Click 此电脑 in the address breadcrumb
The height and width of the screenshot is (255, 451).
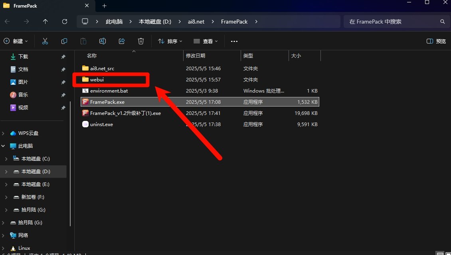coord(114,22)
